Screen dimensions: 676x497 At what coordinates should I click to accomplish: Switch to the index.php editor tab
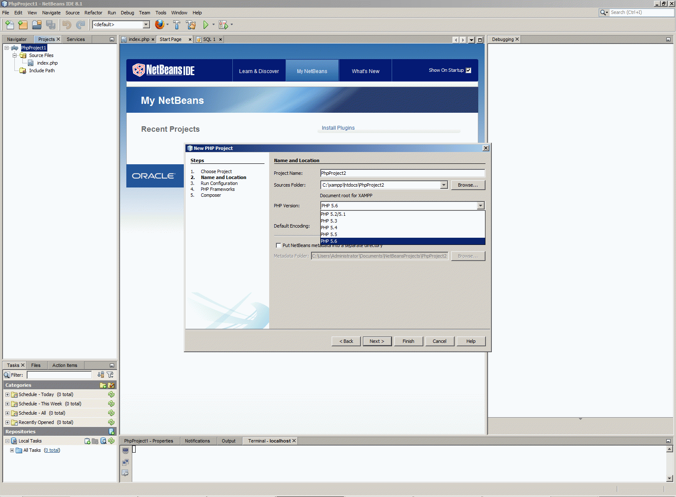pos(139,39)
